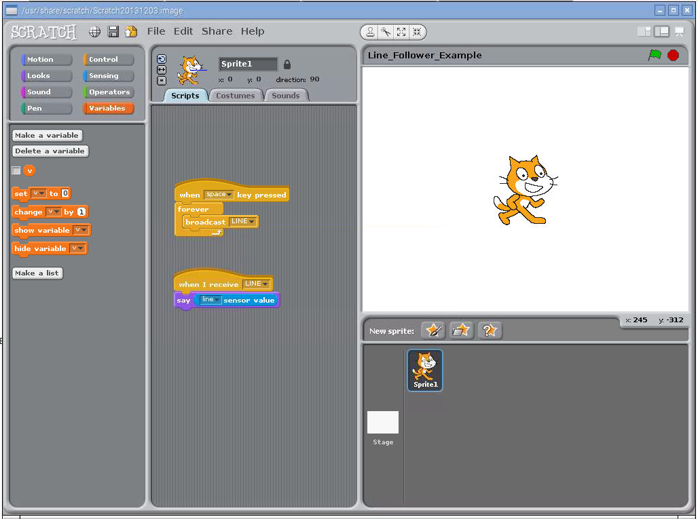Click the globe language icon
Viewport: 698px width, 519px height.
(x=94, y=32)
